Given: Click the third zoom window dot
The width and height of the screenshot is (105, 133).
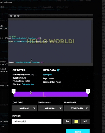Looking at the screenshot, I should click(x=18, y=16).
